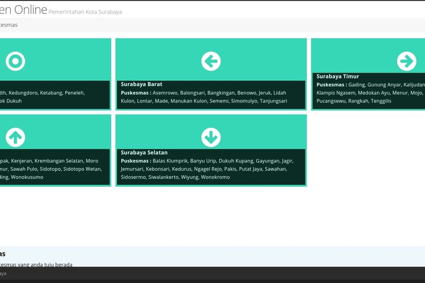425x283 pixels.
Task: Click the left arrow icon for Surabaya Barat
Action: click(x=211, y=61)
